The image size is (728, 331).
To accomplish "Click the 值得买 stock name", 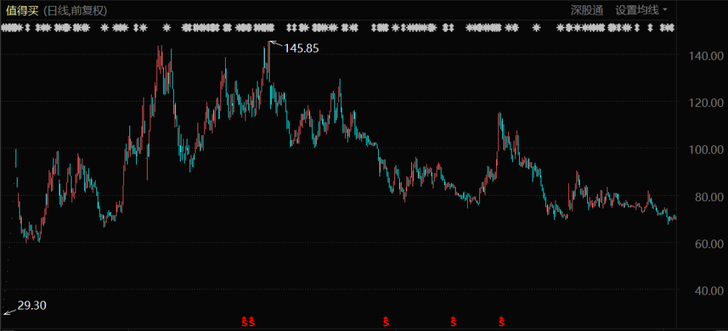I will [x=22, y=11].
